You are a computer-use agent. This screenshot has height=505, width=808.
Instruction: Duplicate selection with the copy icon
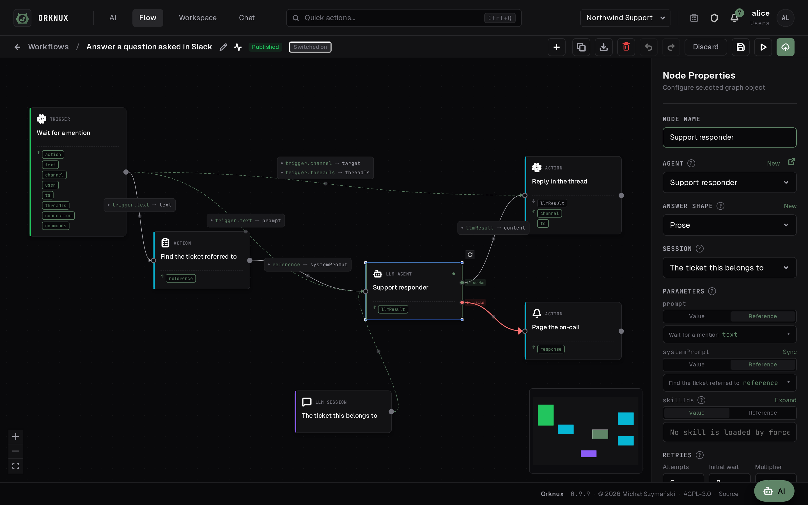[x=581, y=47]
